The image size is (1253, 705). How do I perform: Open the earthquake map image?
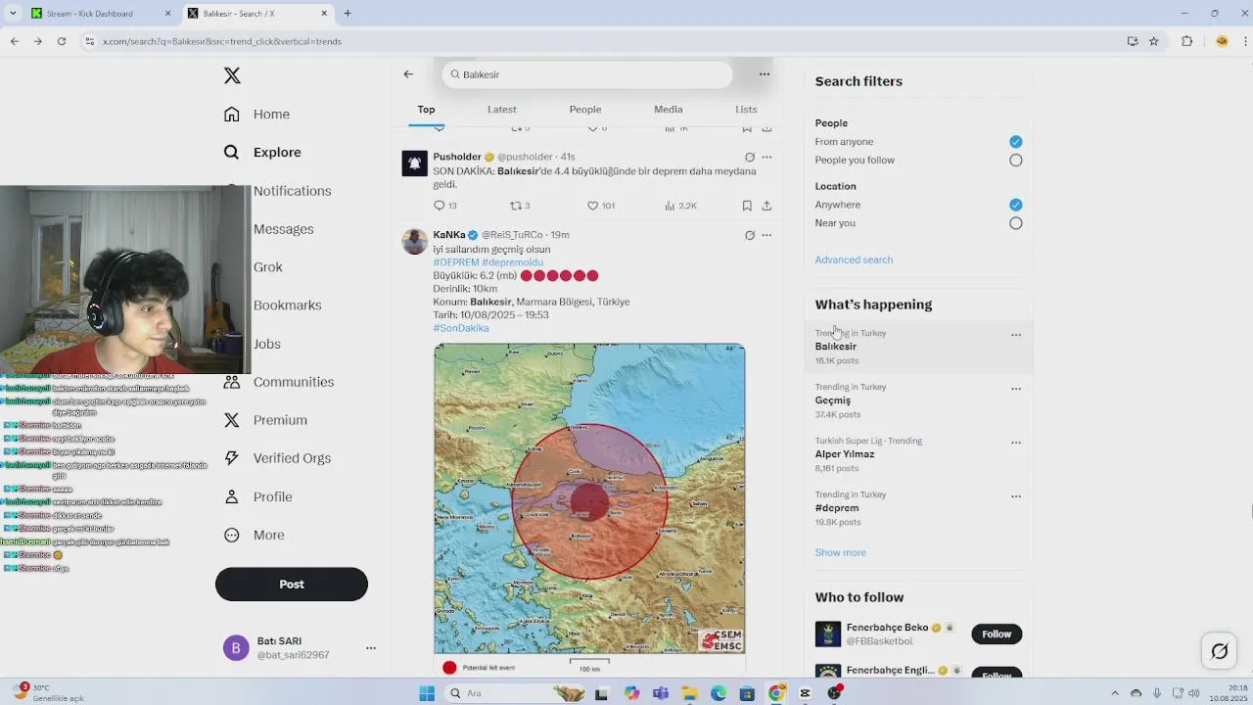(589, 498)
